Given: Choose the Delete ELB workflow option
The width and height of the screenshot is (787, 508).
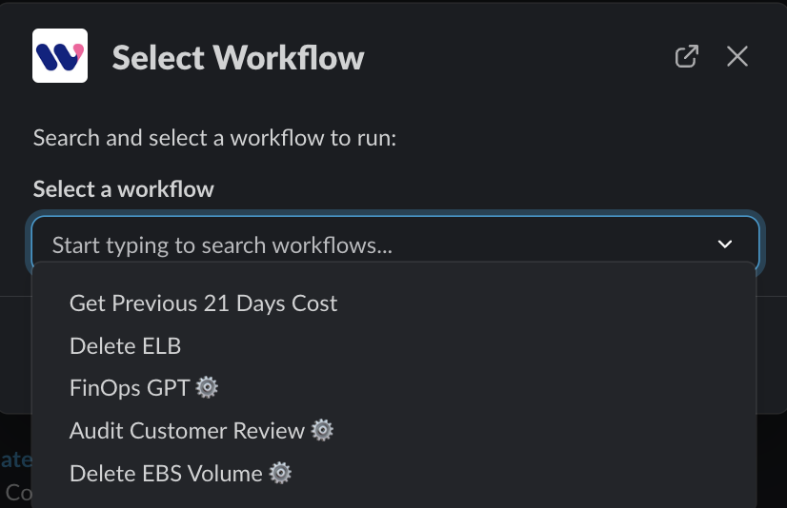Looking at the screenshot, I should coord(125,345).
